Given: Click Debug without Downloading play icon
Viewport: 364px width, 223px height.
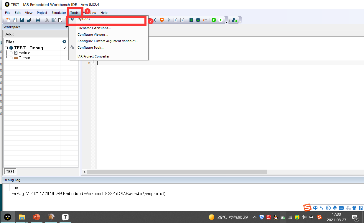Looking at the screenshot, I should (220, 20).
